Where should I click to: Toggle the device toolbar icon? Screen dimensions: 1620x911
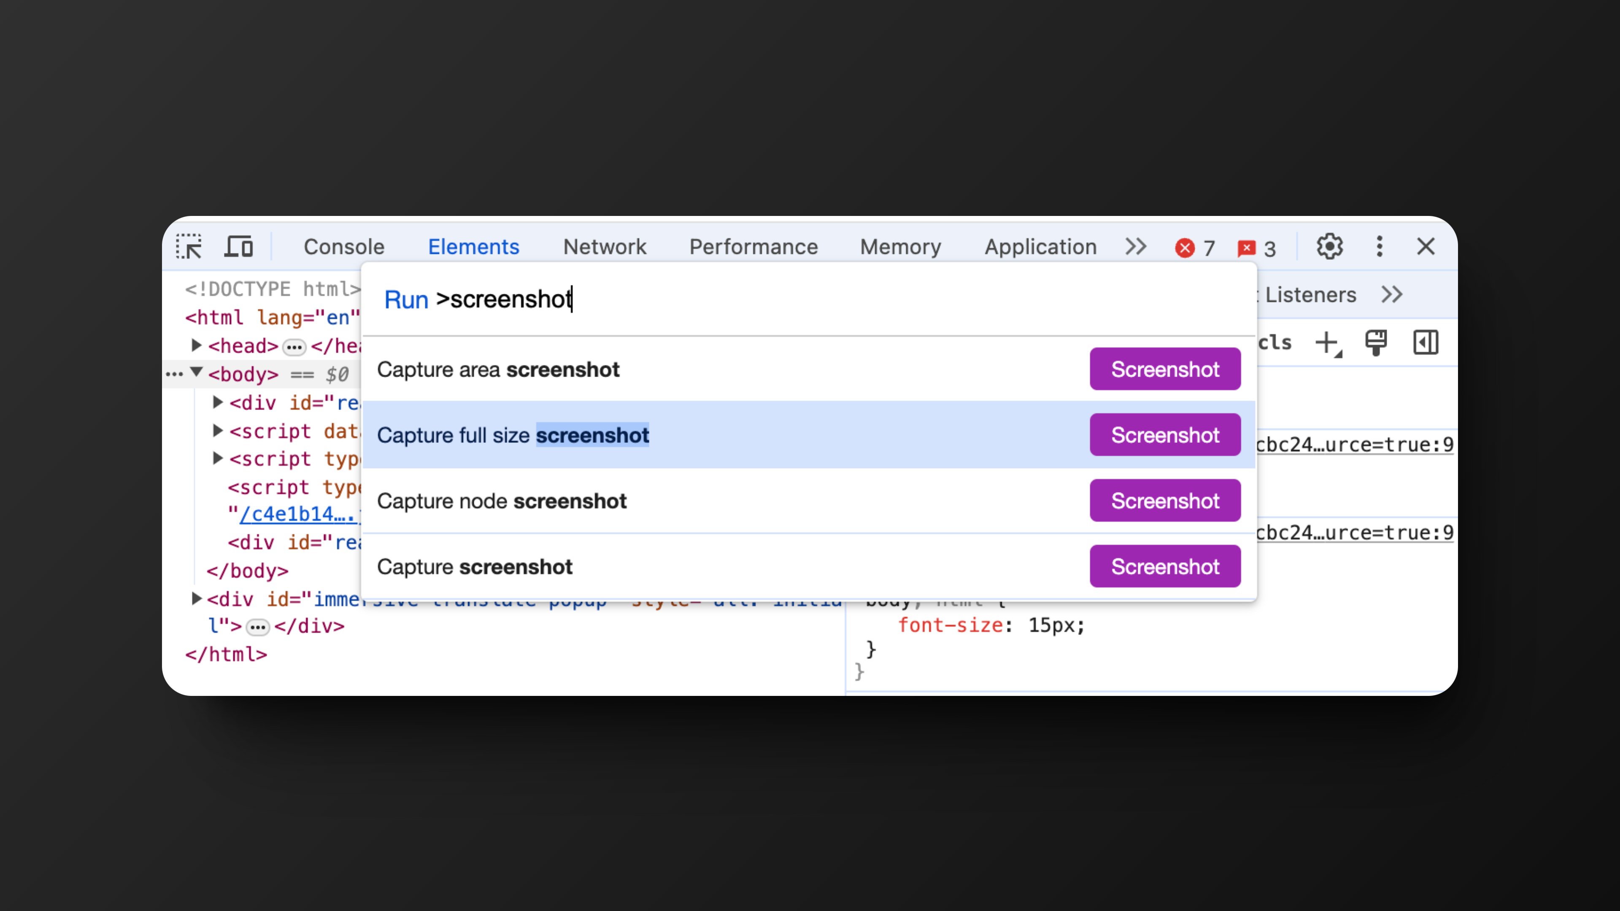[x=238, y=246]
